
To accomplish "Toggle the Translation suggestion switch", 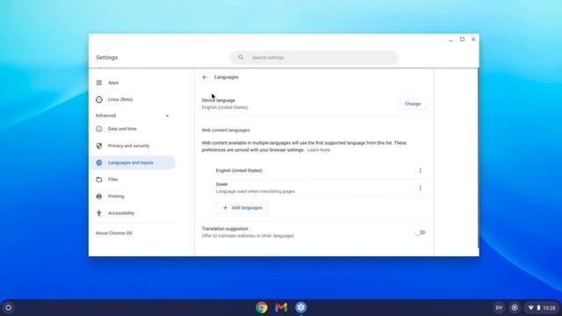I will pyautogui.click(x=420, y=233).
